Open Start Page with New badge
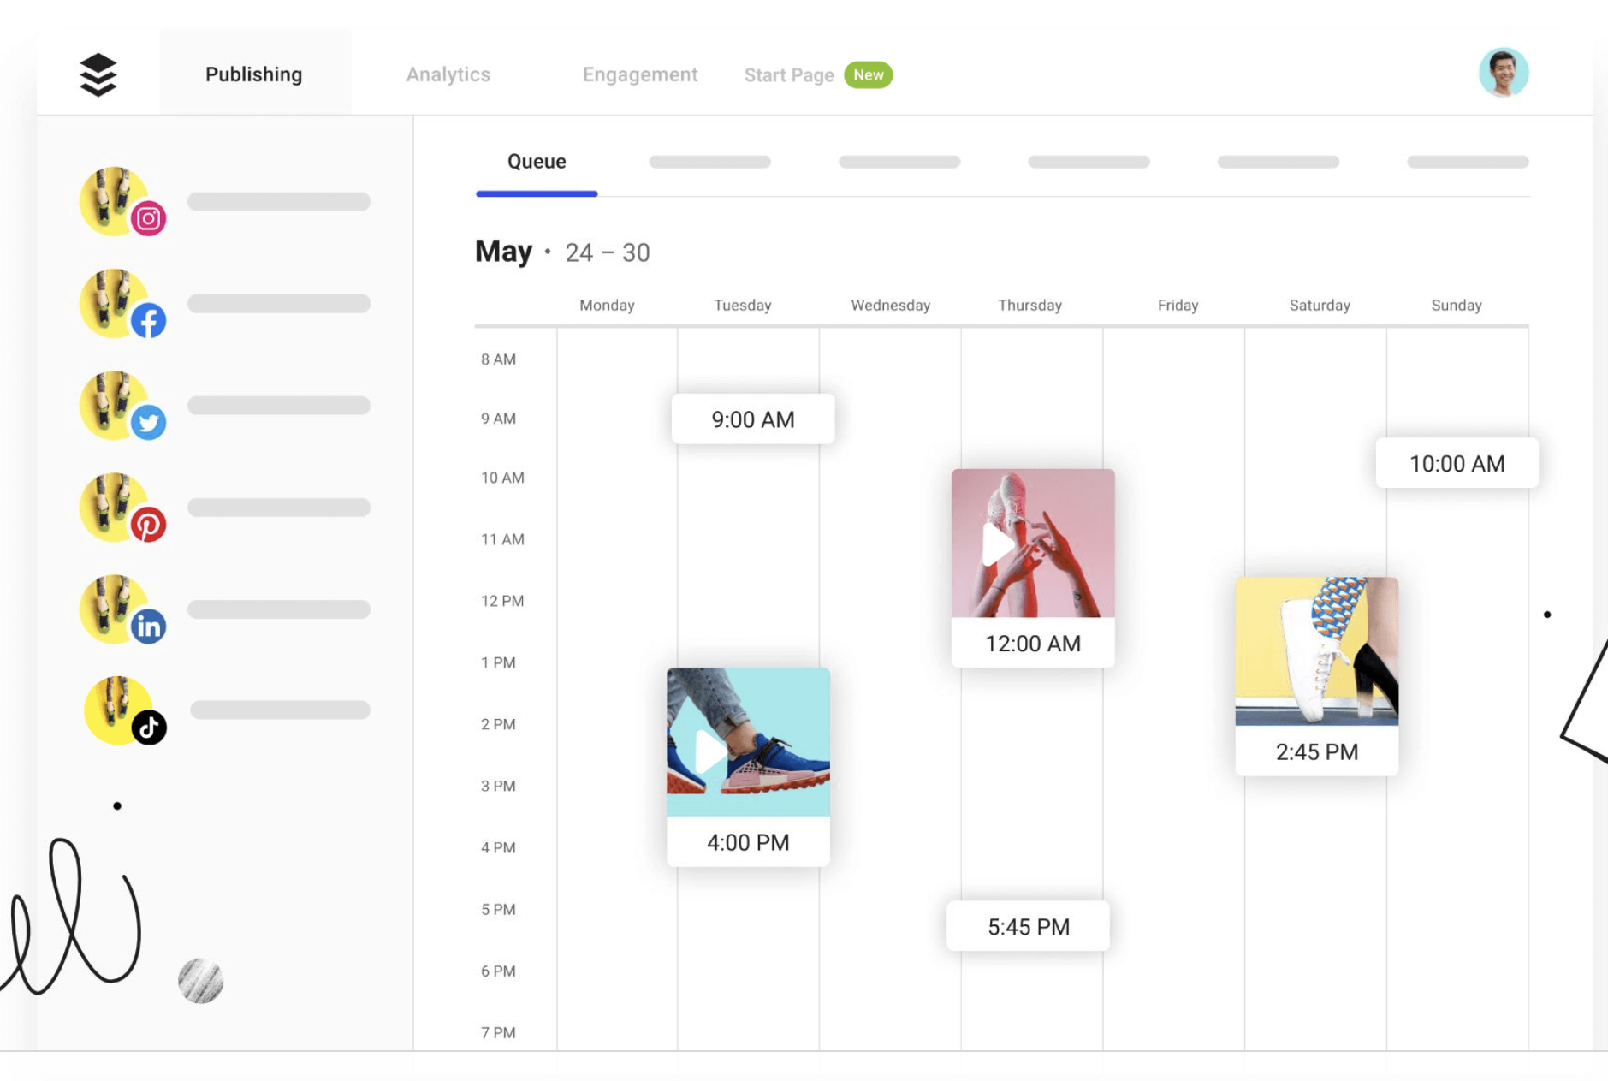Screen dimensions: 1608x1081 click(x=816, y=75)
